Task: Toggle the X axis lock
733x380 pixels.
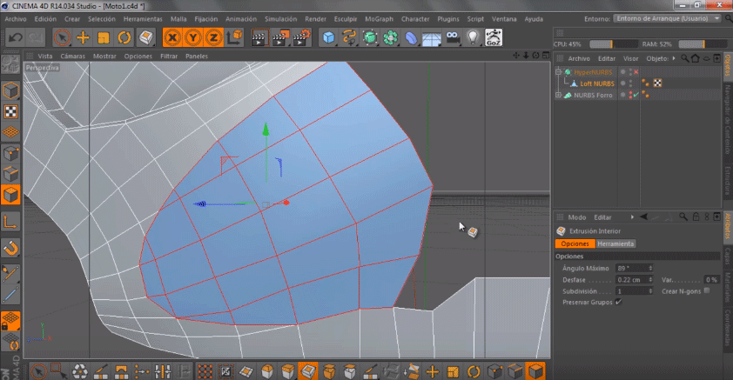Action: pos(172,37)
